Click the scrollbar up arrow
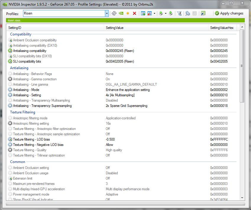251x210 pixels. tap(242, 27)
